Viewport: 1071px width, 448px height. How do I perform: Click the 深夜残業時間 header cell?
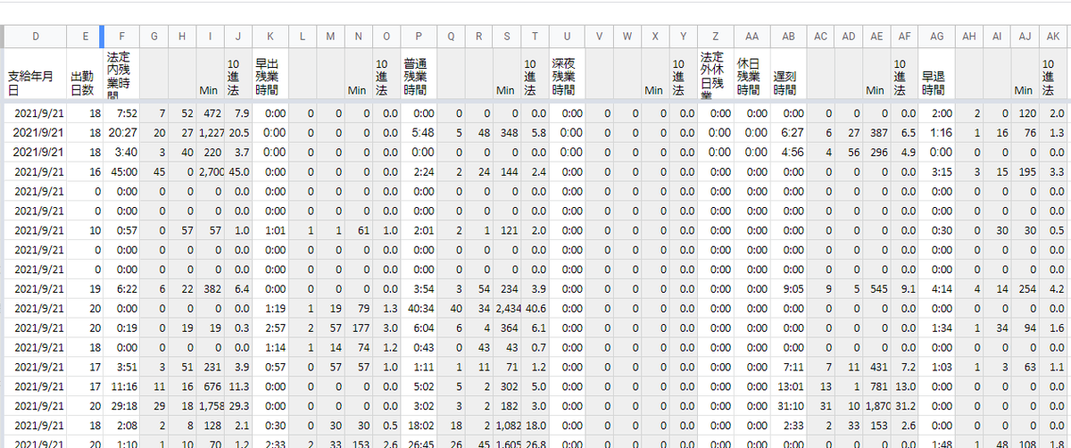(x=567, y=76)
